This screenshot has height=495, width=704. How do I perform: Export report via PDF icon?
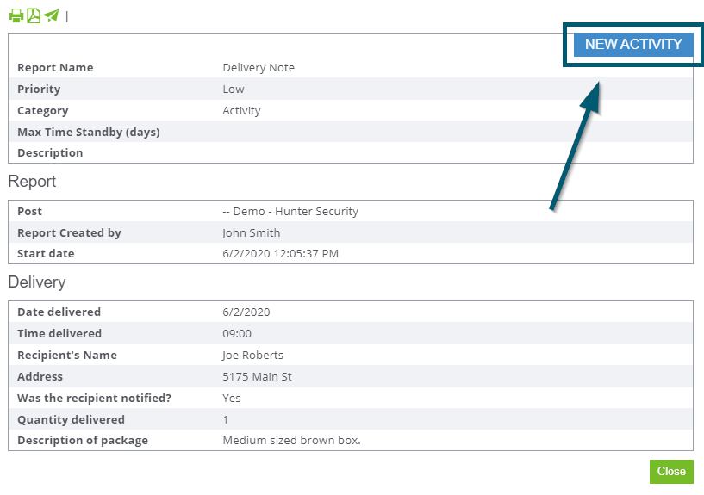pos(34,15)
